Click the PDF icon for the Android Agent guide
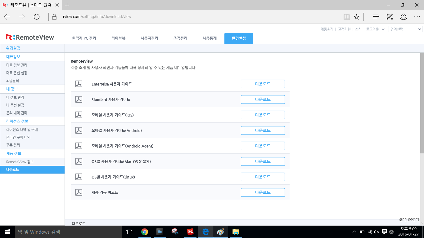Image resolution: width=424 pixels, height=238 pixels. pyautogui.click(x=79, y=146)
